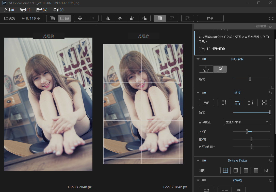Click the 处理前 before image

[48, 104]
